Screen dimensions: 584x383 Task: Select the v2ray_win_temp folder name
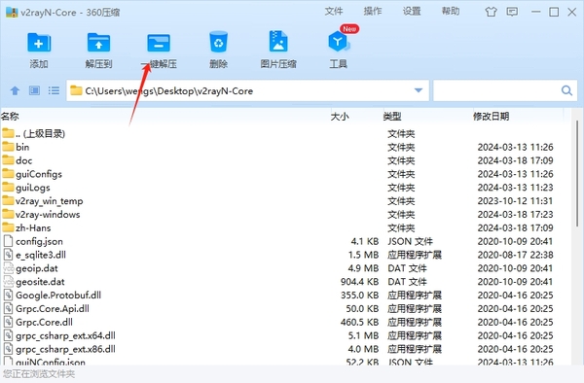(x=50, y=201)
